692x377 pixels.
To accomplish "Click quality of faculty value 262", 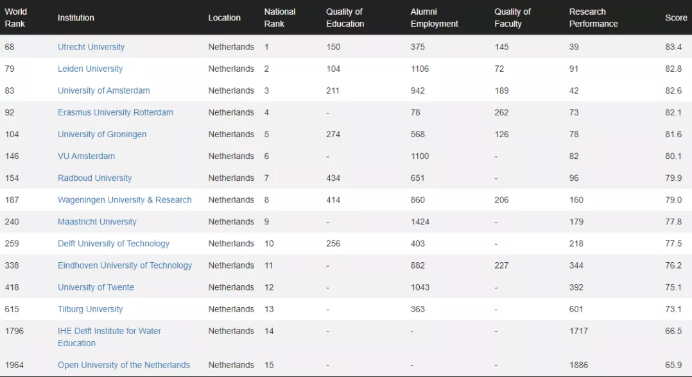I will point(501,112).
